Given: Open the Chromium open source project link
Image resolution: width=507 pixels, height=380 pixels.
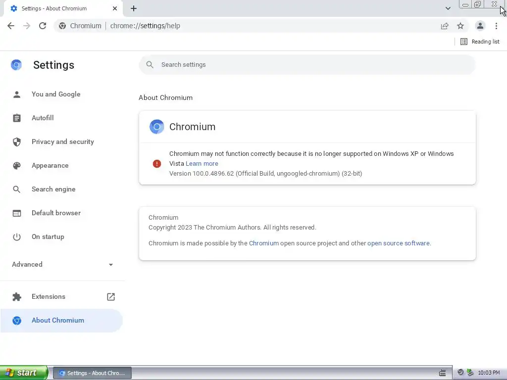Looking at the screenshot, I should [264, 243].
